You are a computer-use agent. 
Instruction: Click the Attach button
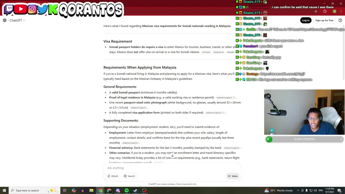point(113,176)
